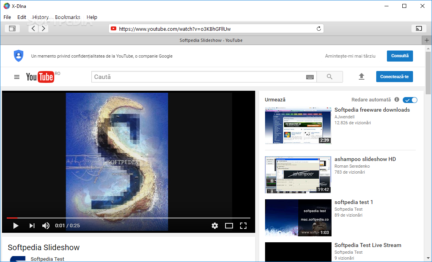Open the History menu

(40, 17)
